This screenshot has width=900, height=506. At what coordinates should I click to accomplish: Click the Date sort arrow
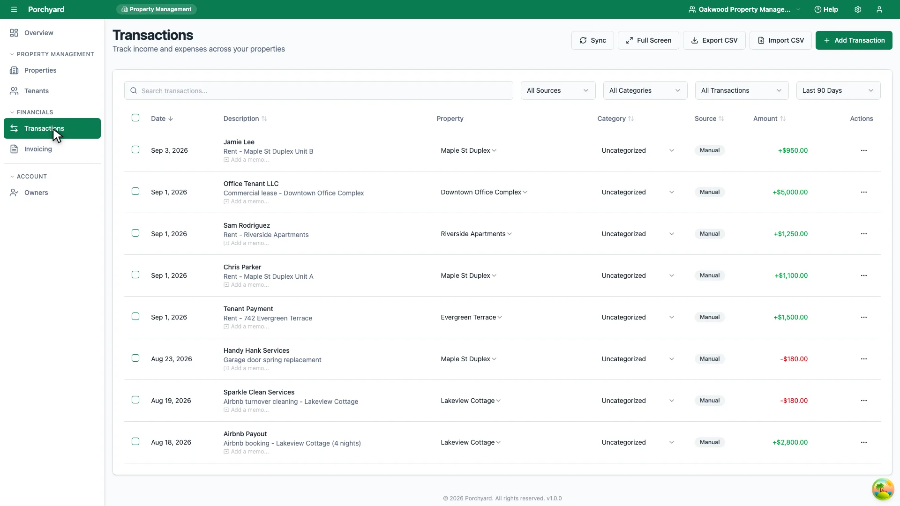pos(171,119)
